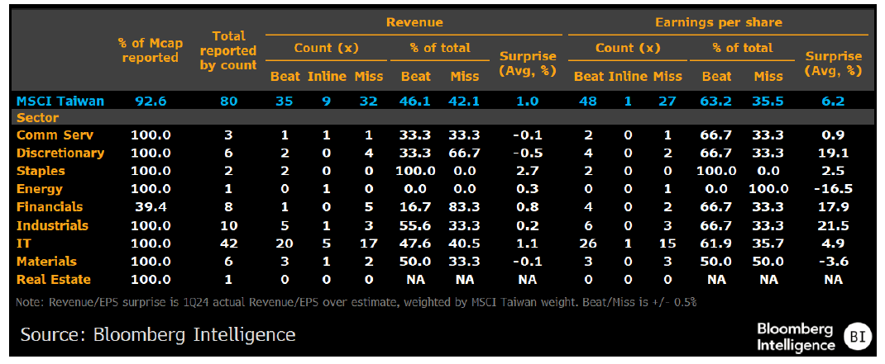Click the 17.9 EPS surprise for Financials
This screenshot has height=364, width=885.
click(x=833, y=207)
